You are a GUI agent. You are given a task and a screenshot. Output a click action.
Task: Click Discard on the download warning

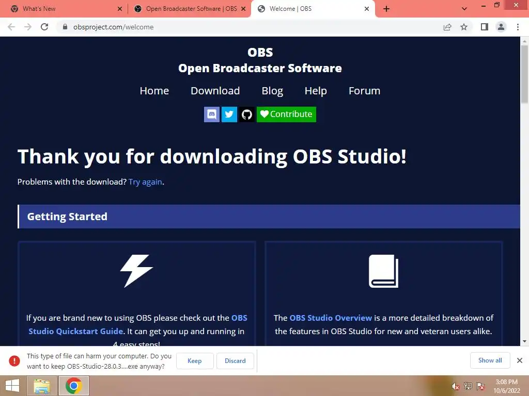[235, 360]
